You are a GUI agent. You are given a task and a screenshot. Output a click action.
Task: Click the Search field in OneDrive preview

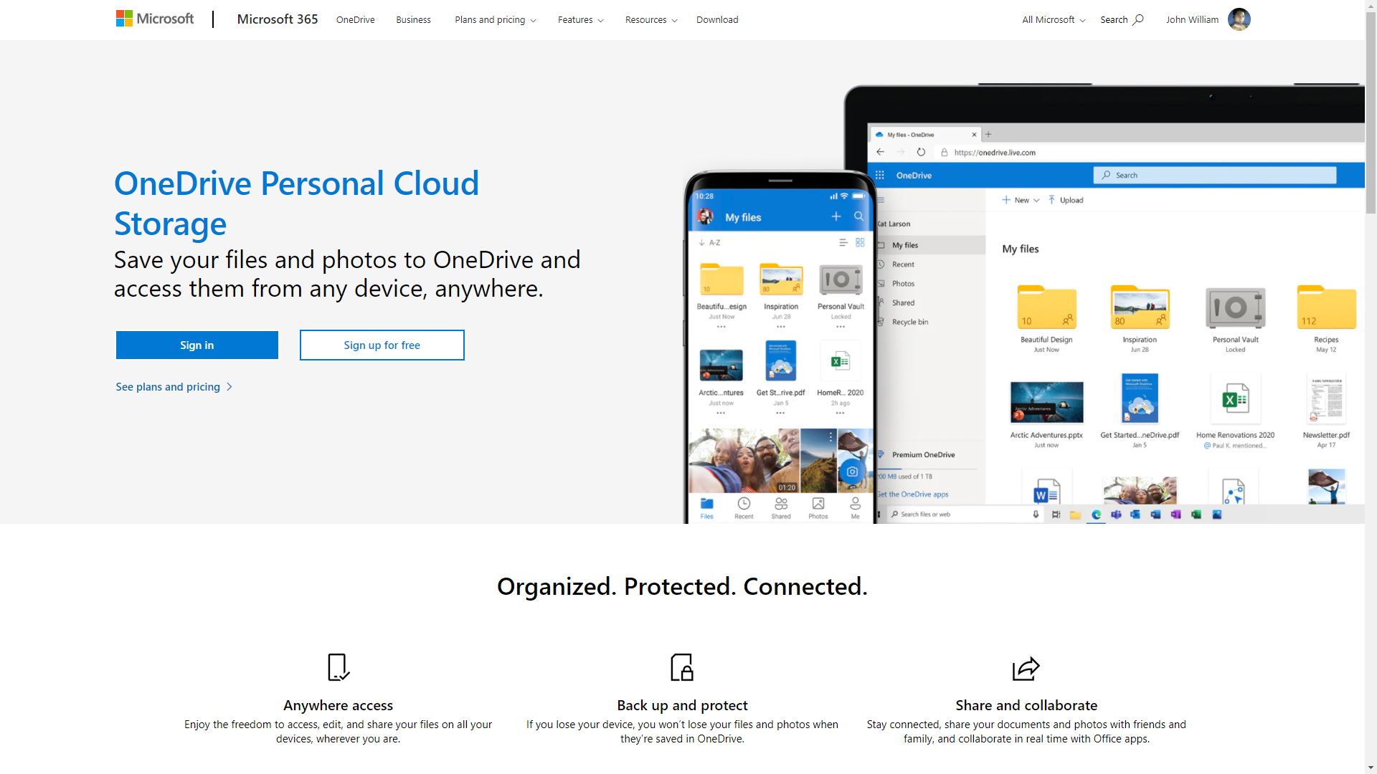[1216, 175]
